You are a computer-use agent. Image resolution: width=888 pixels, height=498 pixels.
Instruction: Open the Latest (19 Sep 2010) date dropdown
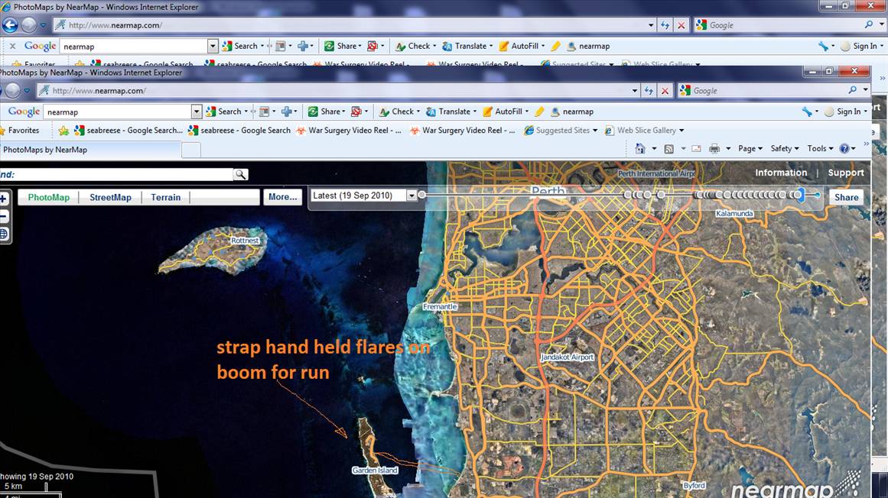[411, 196]
